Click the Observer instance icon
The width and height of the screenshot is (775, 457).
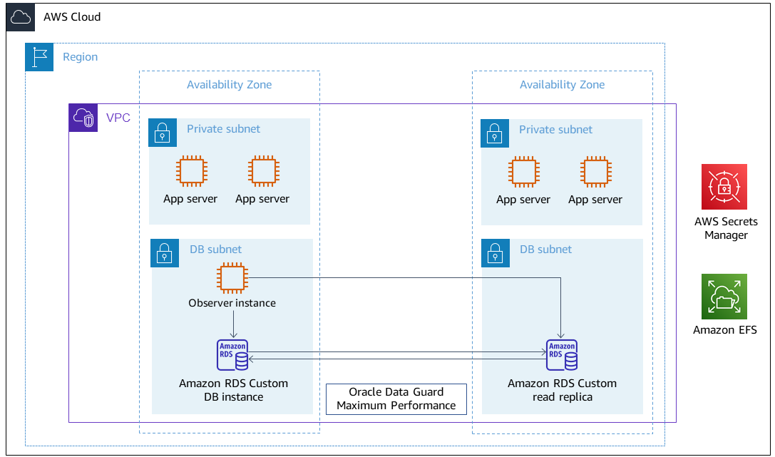click(x=232, y=277)
